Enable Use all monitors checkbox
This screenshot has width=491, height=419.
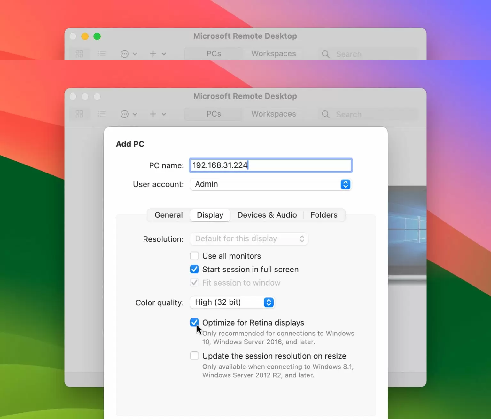click(x=194, y=256)
